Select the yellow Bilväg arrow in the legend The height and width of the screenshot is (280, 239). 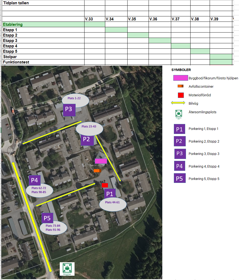pyautogui.click(x=178, y=103)
